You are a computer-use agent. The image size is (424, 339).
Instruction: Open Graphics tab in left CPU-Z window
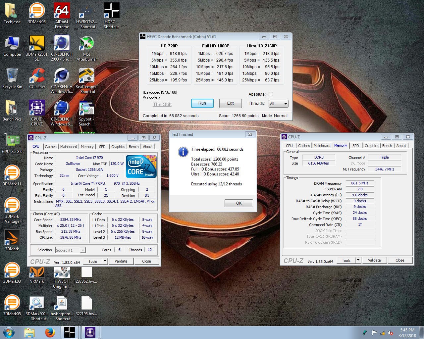(x=118, y=147)
